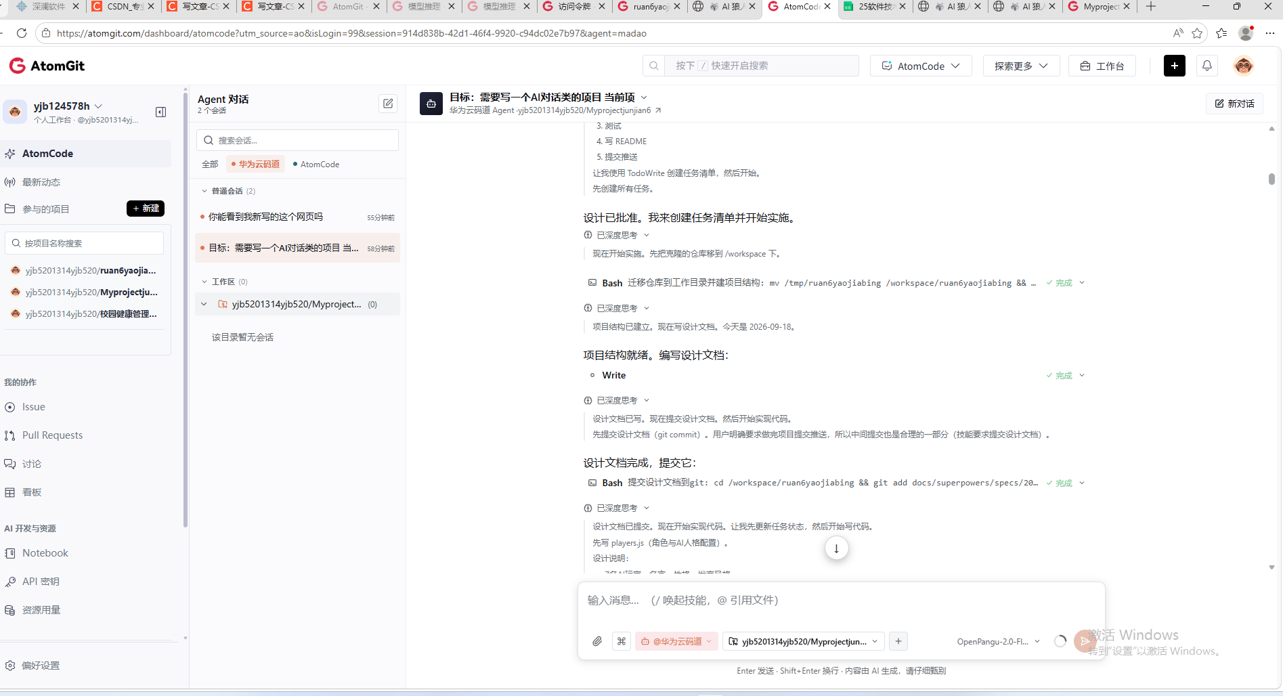
Task: Open new conversation edit icon in Agent panel
Action: click(388, 104)
